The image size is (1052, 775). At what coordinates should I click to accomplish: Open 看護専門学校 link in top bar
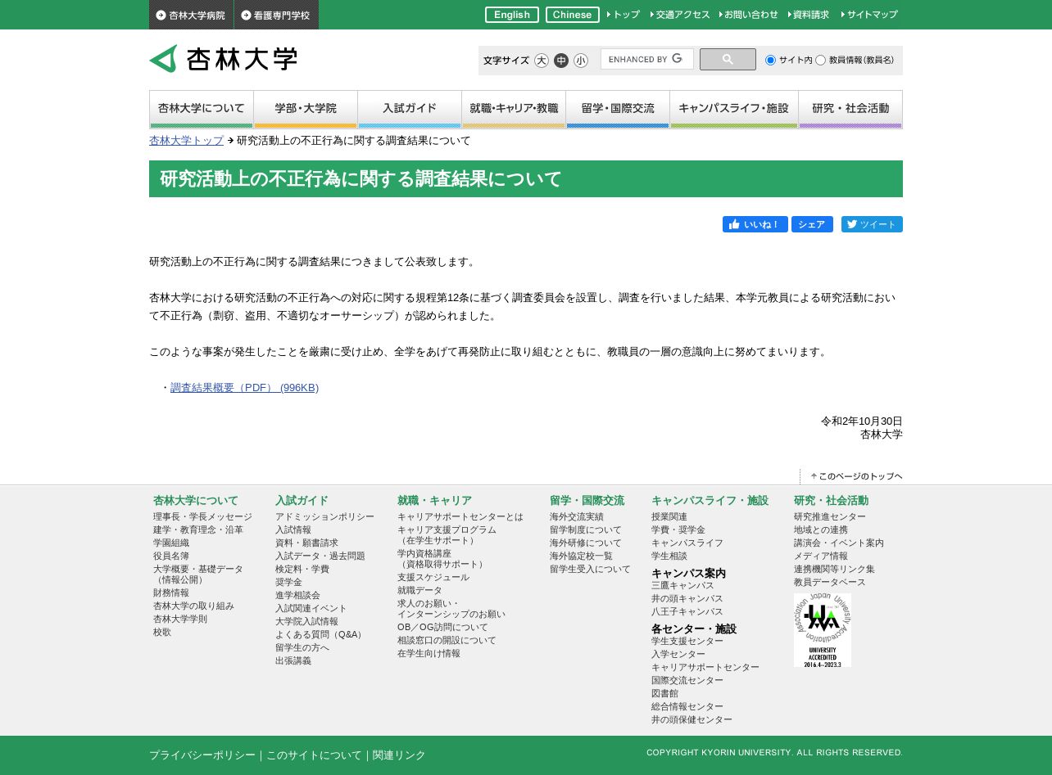(x=276, y=15)
